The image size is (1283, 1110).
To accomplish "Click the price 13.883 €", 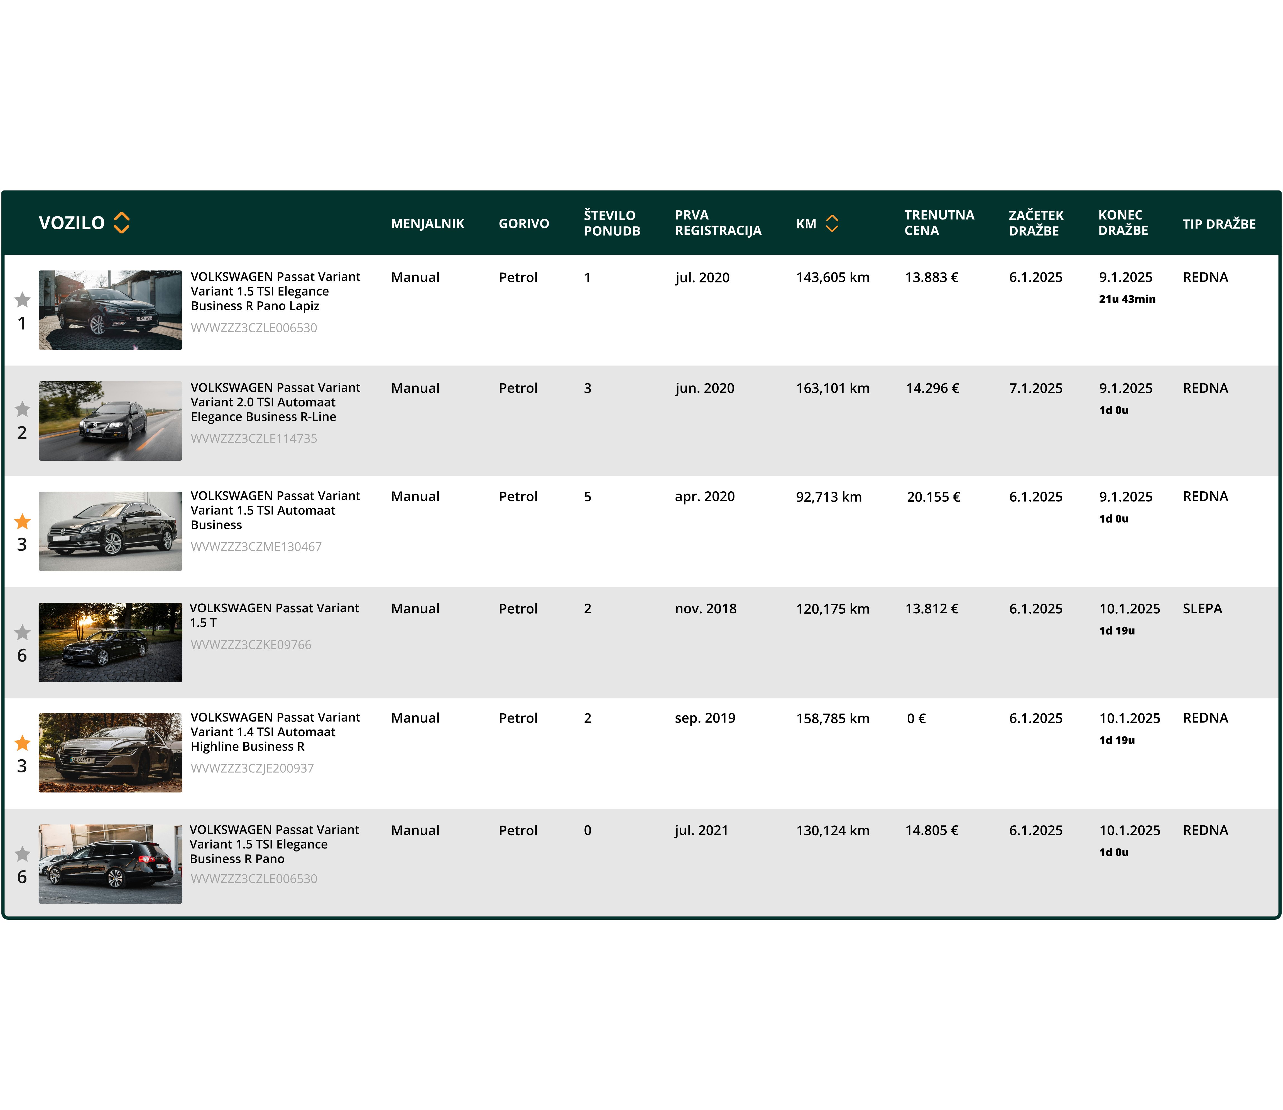I will pyautogui.click(x=932, y=277).
